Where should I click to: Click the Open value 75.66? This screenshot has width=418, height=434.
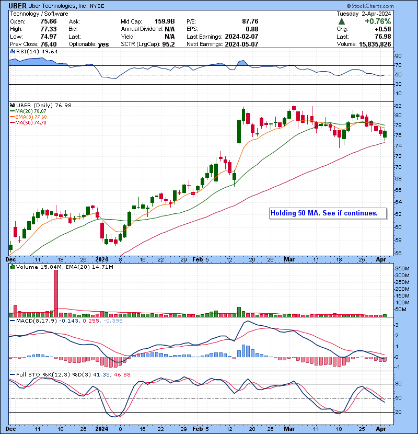point(49,21)
